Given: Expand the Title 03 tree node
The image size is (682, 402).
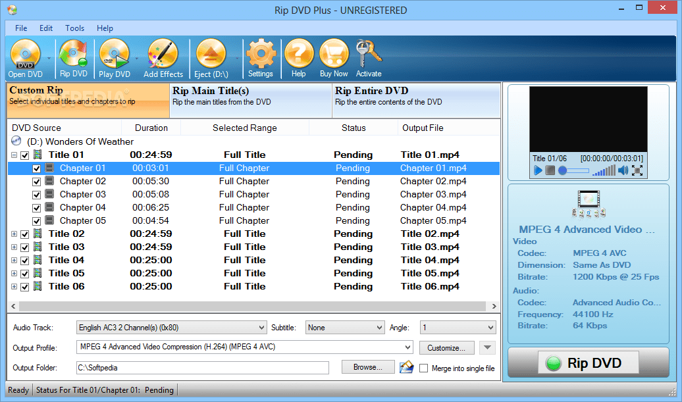Looking at the screenshot, I should tap(14, 247).
